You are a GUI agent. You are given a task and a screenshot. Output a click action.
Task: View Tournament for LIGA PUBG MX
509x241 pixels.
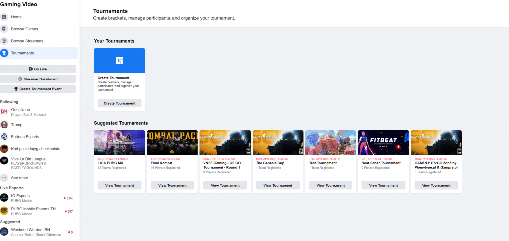click(x=119, y=185)
